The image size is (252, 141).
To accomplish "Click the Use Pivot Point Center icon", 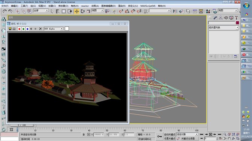I will pyautogui.click(x=107, y=11).
